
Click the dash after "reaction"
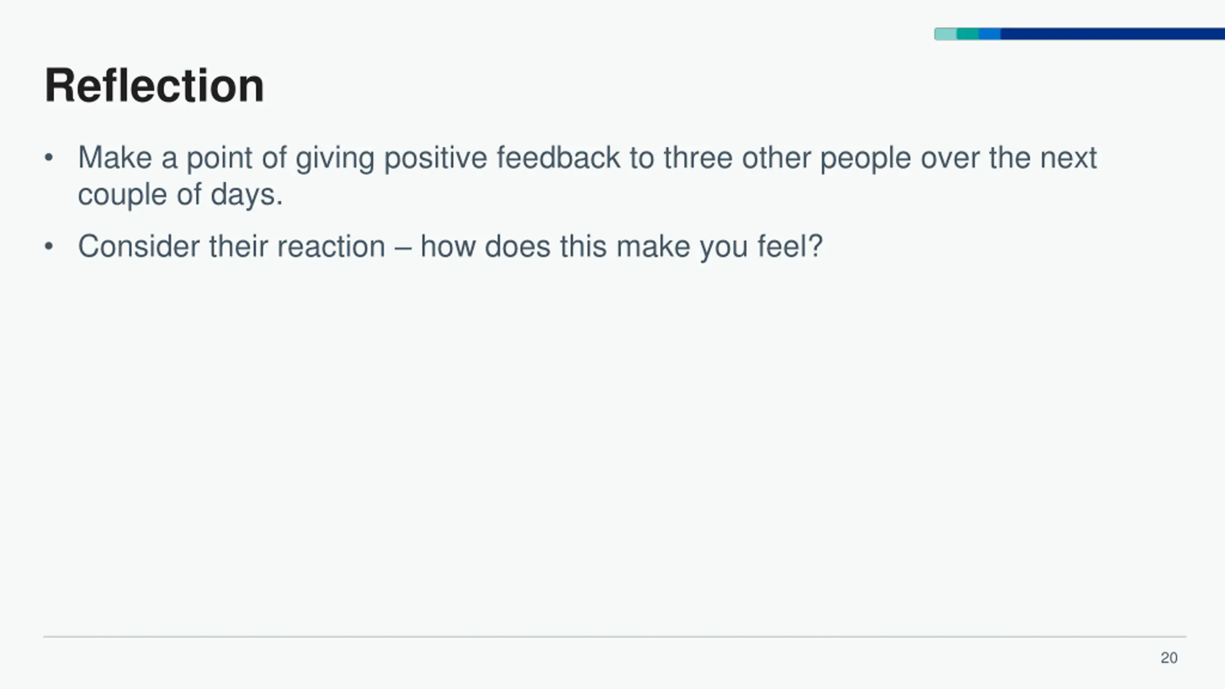tap(403, 247)
